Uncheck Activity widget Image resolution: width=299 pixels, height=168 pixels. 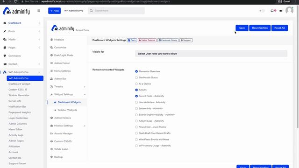136,90
